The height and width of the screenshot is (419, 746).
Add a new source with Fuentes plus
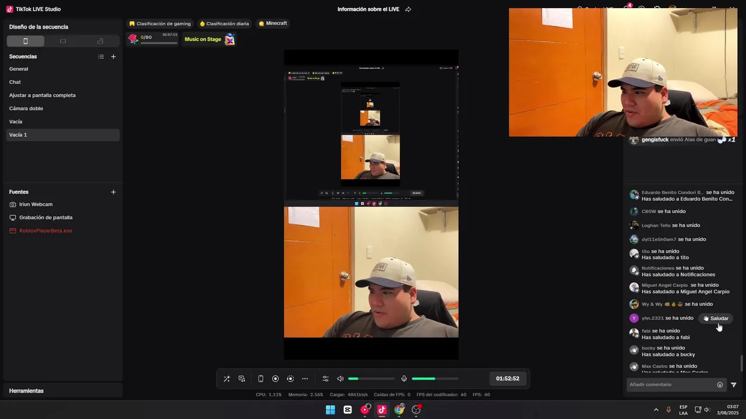pyautogui.click(x=113, y=192)
